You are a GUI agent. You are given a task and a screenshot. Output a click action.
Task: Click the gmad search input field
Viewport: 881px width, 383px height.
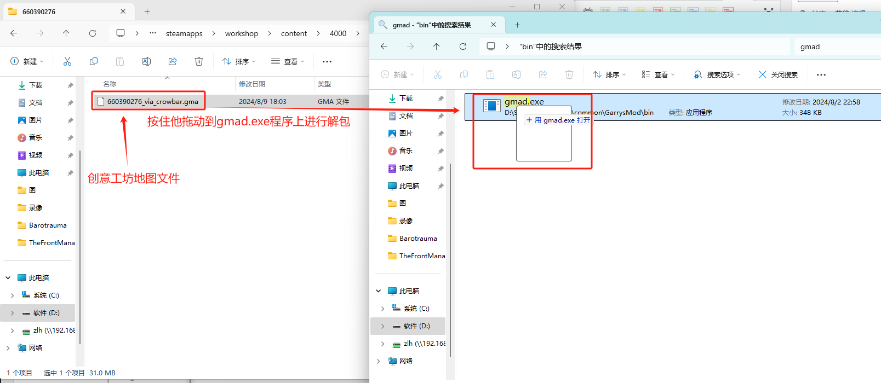(836, 47)
